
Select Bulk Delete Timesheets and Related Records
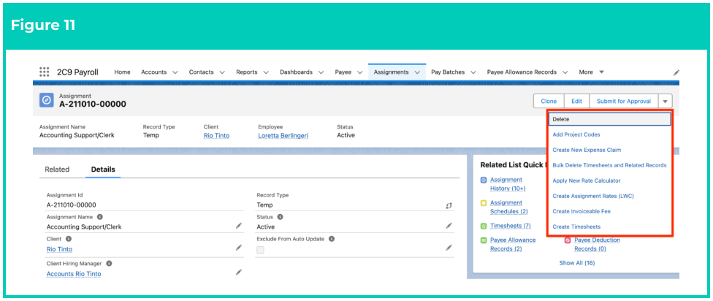click(609, 165)
